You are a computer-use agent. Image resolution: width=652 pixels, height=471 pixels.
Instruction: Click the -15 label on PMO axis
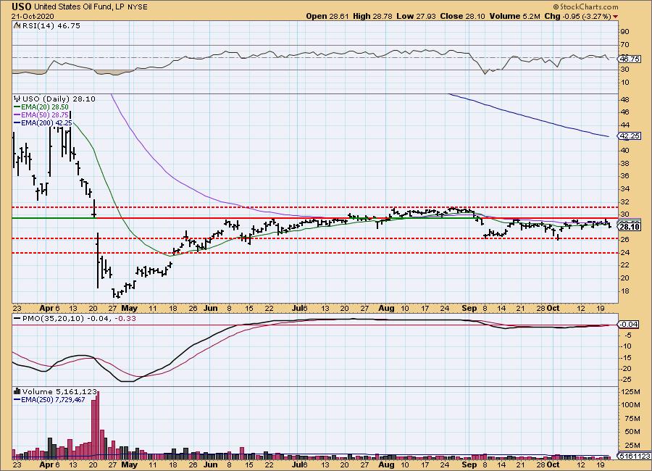click(x=626, y=357)
